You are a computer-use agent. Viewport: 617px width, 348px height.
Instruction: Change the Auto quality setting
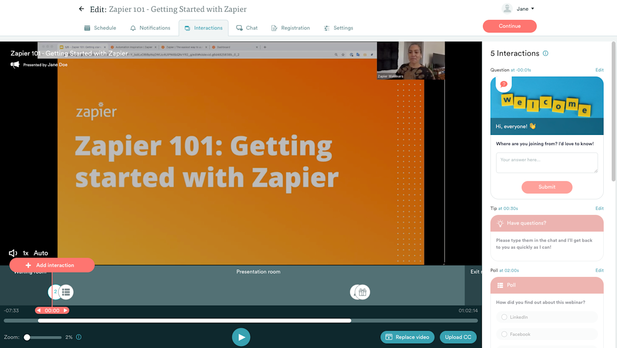click(41, 253)
